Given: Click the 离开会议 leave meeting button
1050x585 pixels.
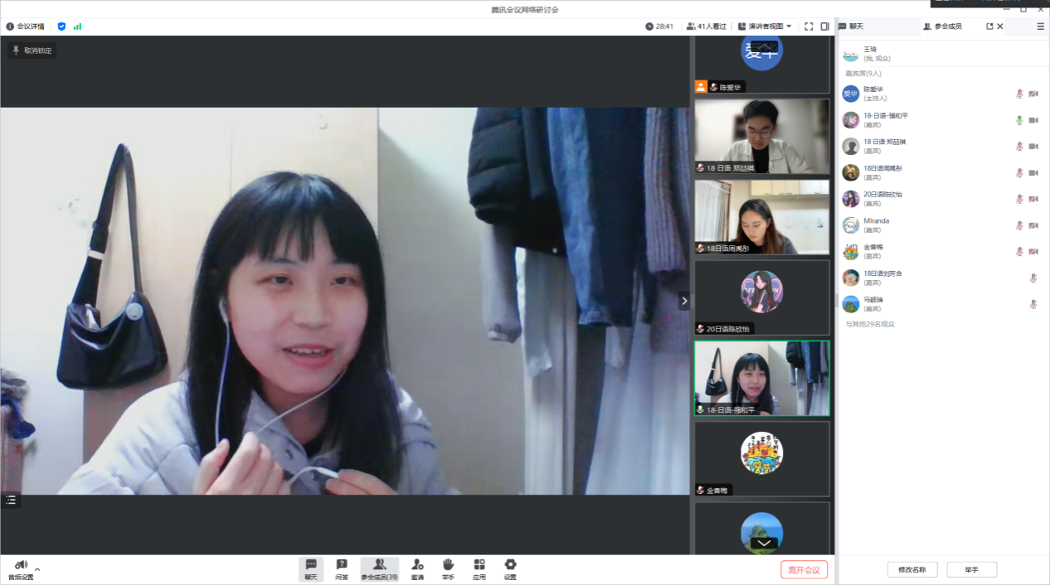Looking at the screenshot, I should pyautogui.click(x=804, y=570).
